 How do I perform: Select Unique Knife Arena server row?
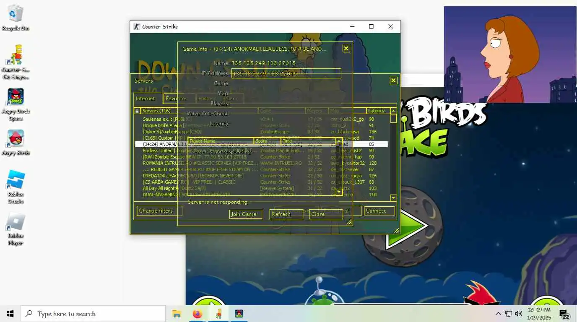(x=261, y=125)
